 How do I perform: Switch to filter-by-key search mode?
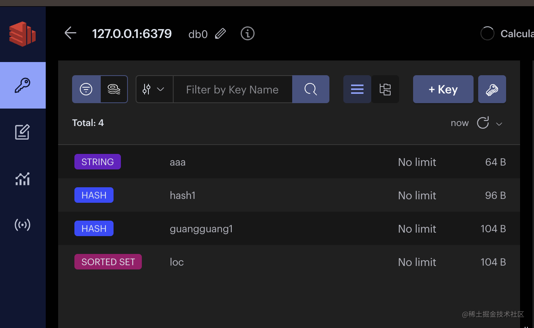click(x=86, y=89)
